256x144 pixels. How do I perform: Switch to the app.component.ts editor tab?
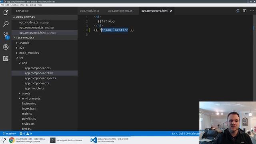pos(120,11)
